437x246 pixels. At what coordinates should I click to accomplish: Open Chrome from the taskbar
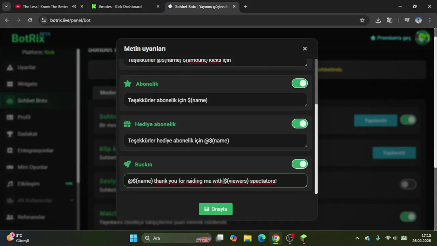[x=276, y=238]
